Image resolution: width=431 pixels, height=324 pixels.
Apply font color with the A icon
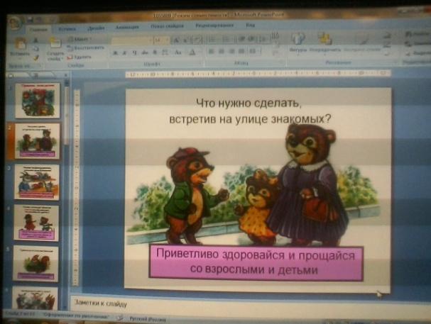pos(192,52)
